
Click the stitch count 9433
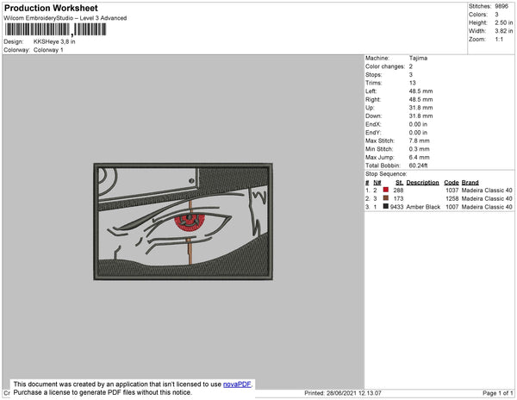(396, 207)
